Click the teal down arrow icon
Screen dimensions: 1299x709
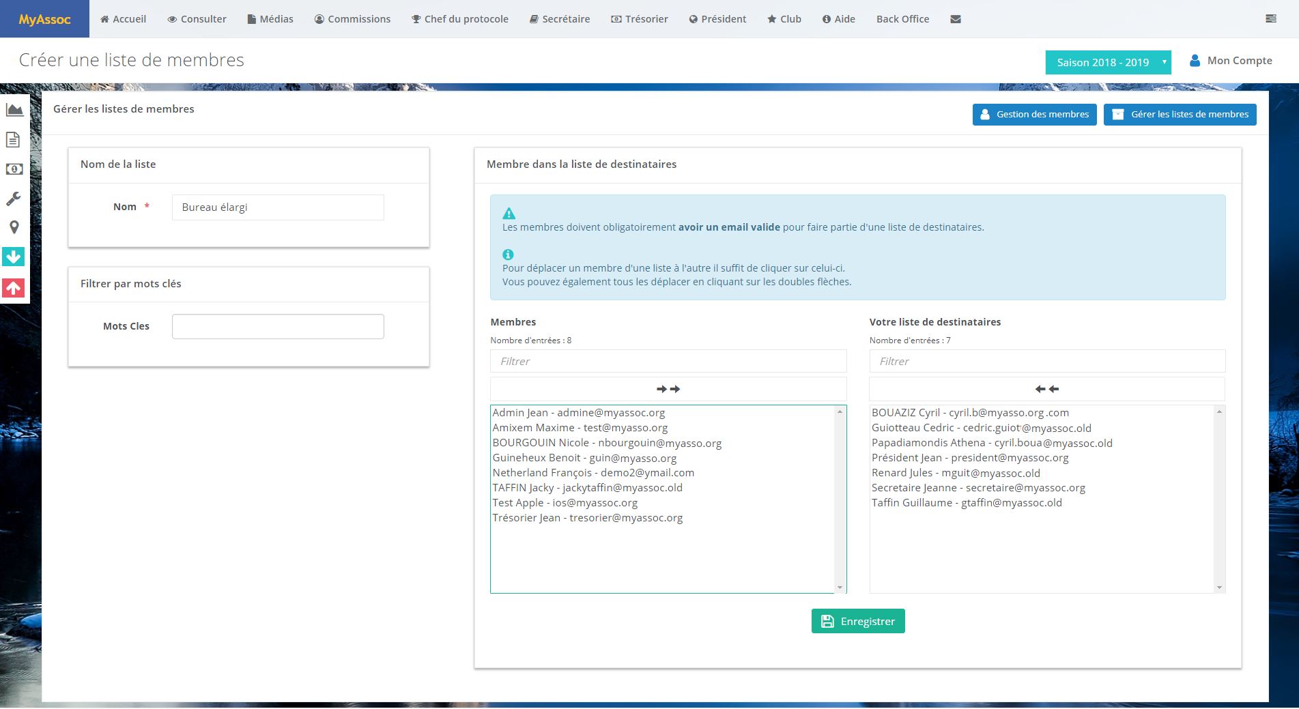pyautogui.click(x=14, y=257)
